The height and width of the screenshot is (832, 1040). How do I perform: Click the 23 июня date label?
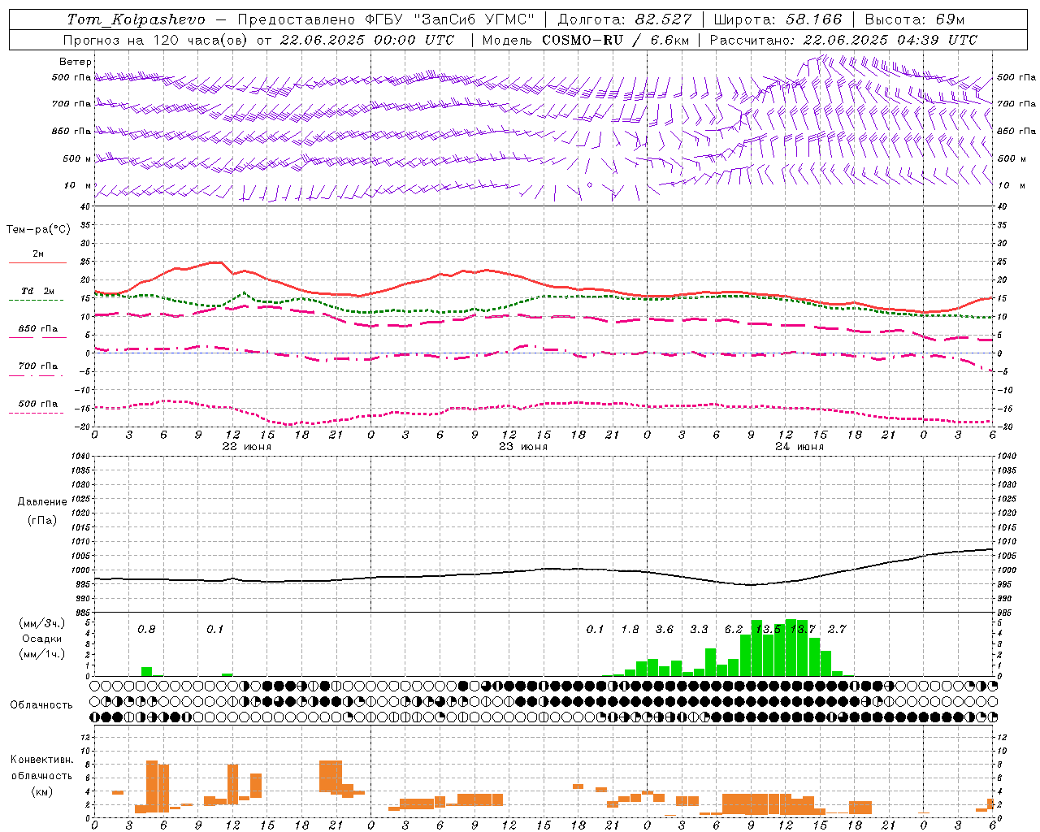pyautogui.click(x=523, y=446)
